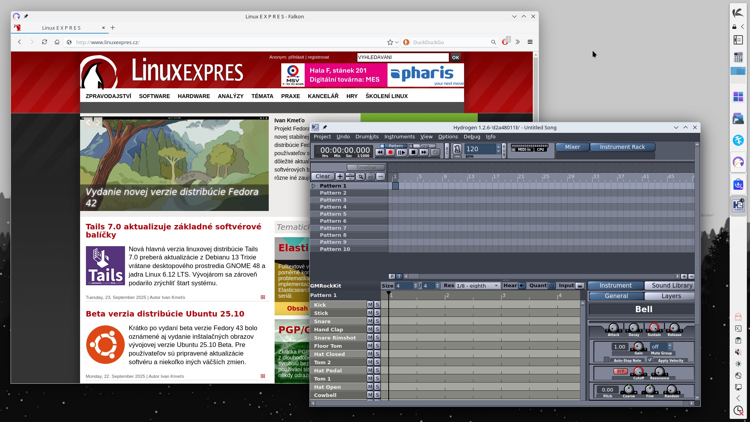Increase the BPM with the up stepper arrow
This screenshot has height=422, width=750.
click(x=498, y=147)
